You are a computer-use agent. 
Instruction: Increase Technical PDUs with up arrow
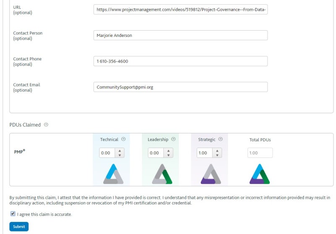(120, 151)
